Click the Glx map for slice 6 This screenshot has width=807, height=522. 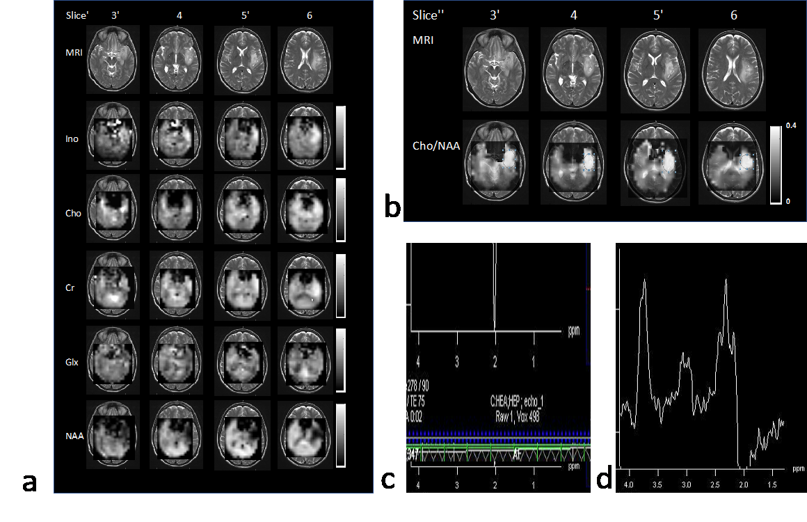click(x=305, y=360)
